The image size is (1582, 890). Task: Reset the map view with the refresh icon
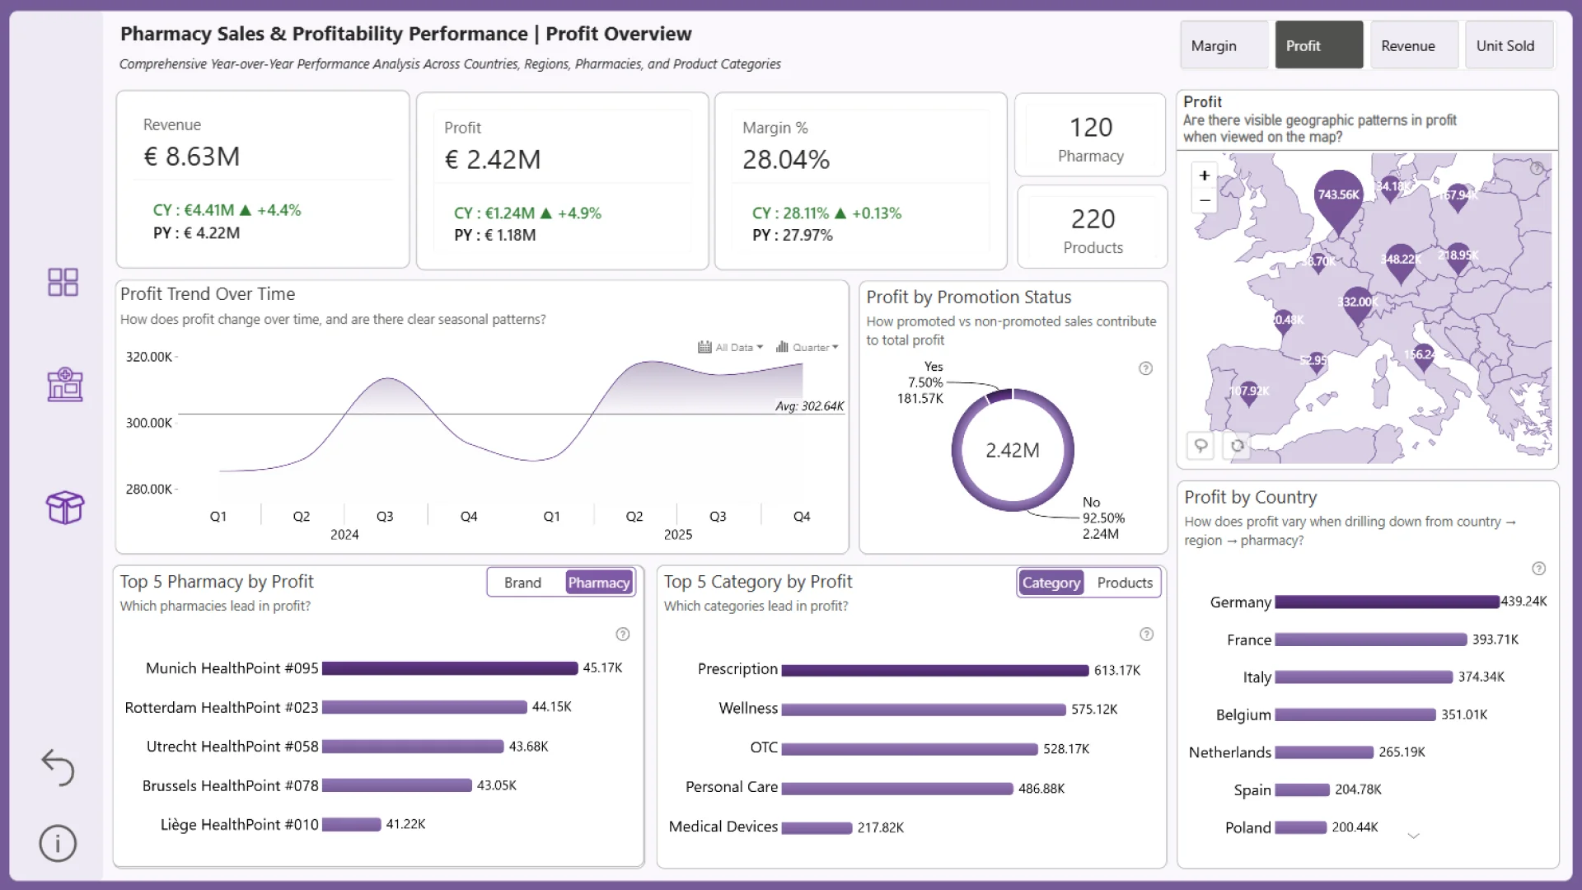[x=1237, y=446]
